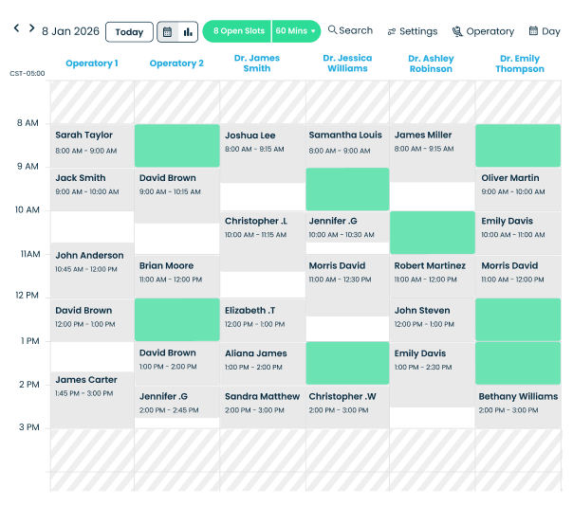Switch to calendar view toggle

(168, 31)
